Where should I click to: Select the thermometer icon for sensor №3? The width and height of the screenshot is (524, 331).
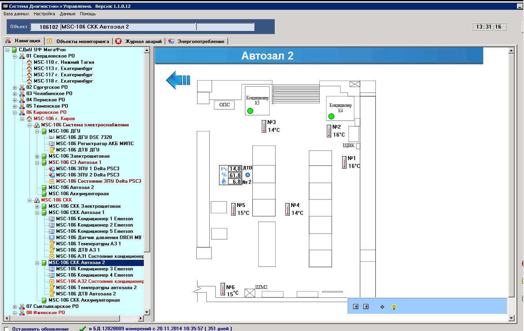point(264,126)
